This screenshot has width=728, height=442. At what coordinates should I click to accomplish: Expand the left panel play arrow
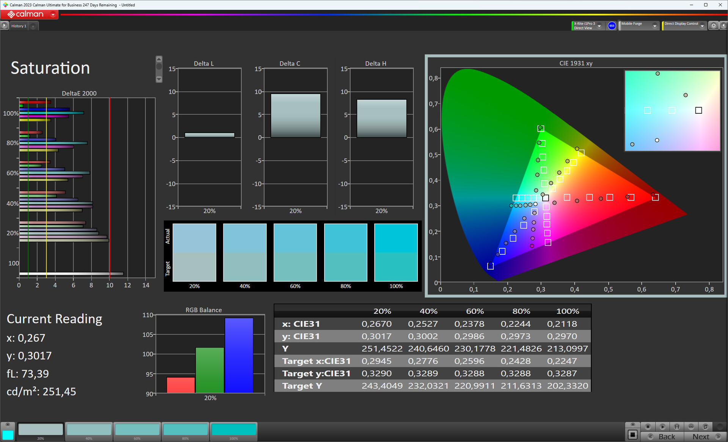[4, 25]
